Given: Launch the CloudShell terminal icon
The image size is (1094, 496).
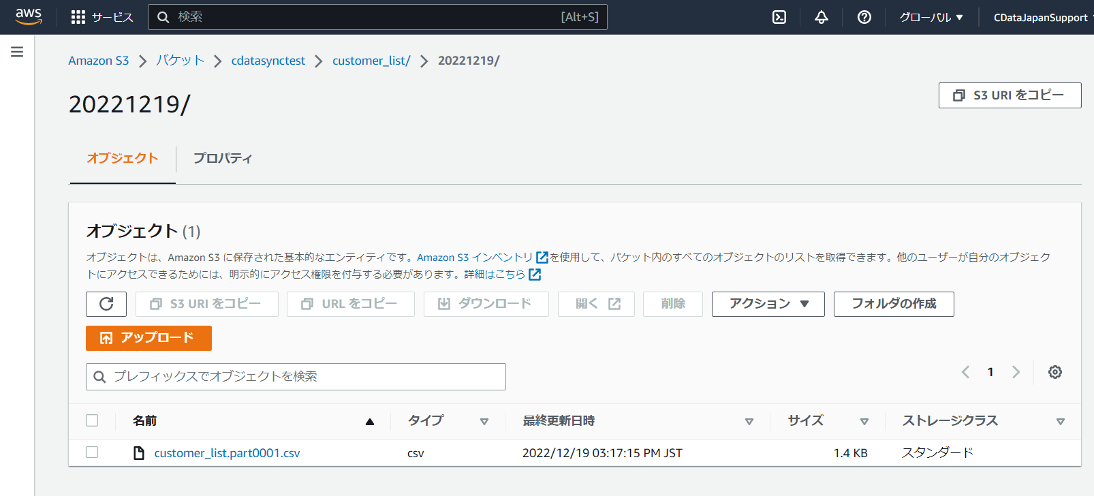Looking at the screenshot, I should 779,17.
